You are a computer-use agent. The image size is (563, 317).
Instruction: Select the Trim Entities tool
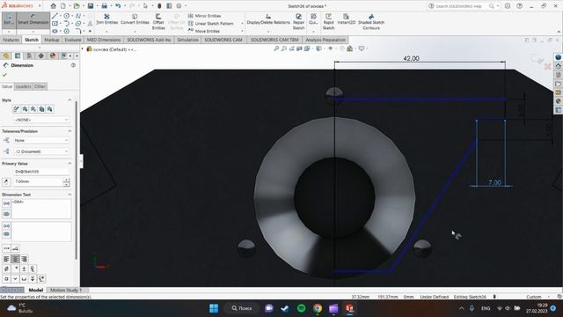tap(107, 19)
